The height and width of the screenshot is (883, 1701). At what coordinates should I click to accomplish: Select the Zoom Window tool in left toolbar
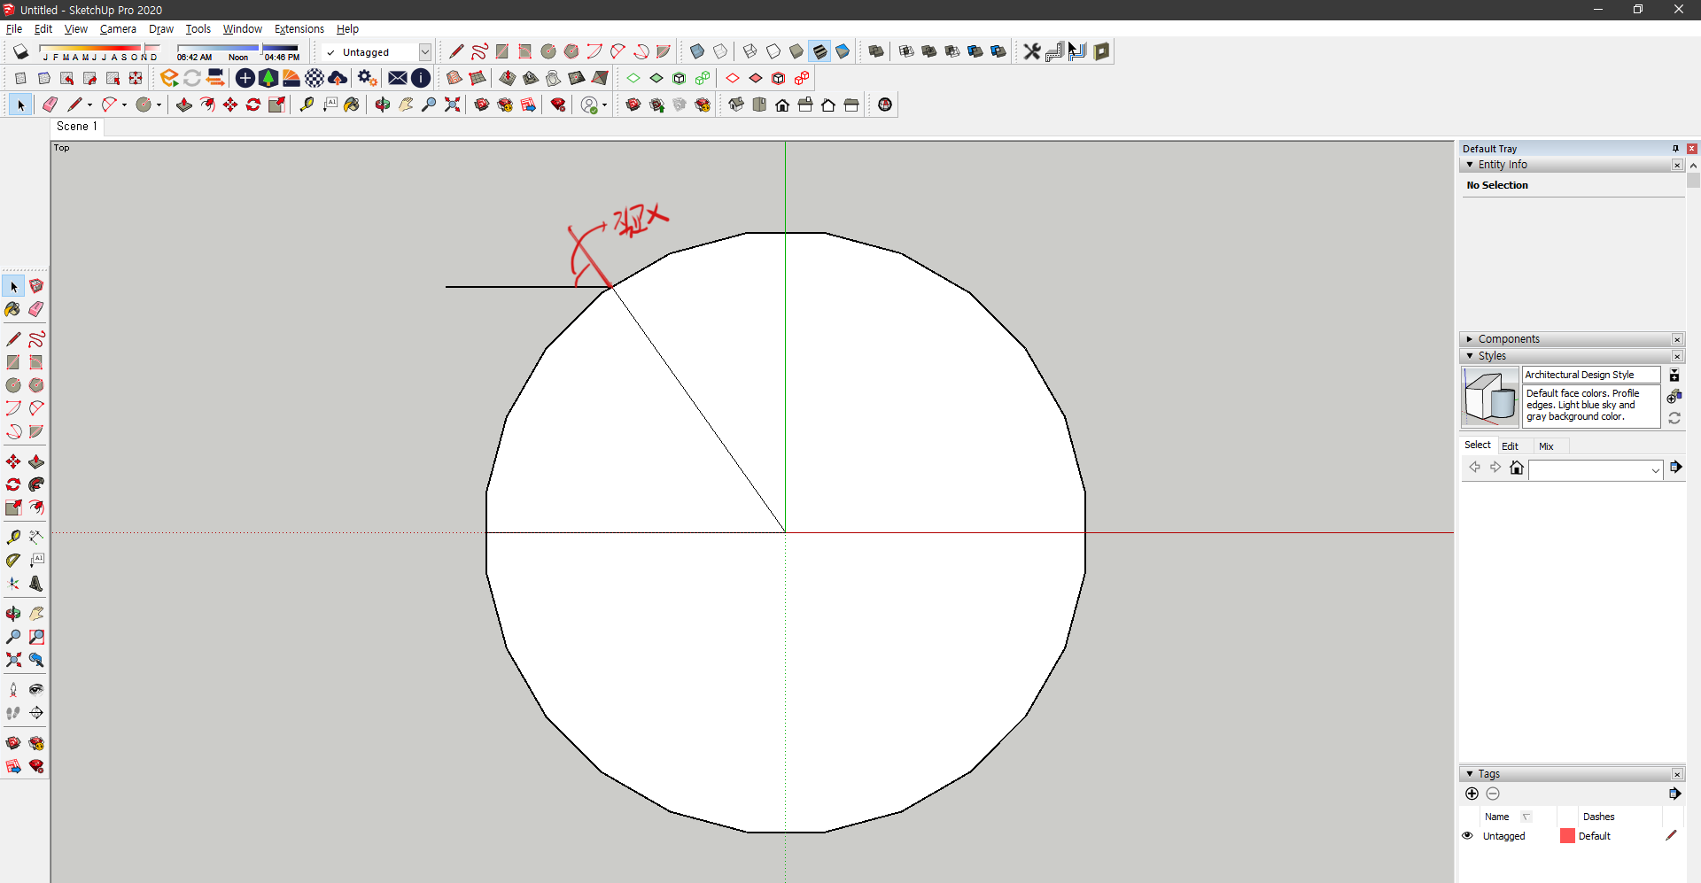(x=36, y=637)
